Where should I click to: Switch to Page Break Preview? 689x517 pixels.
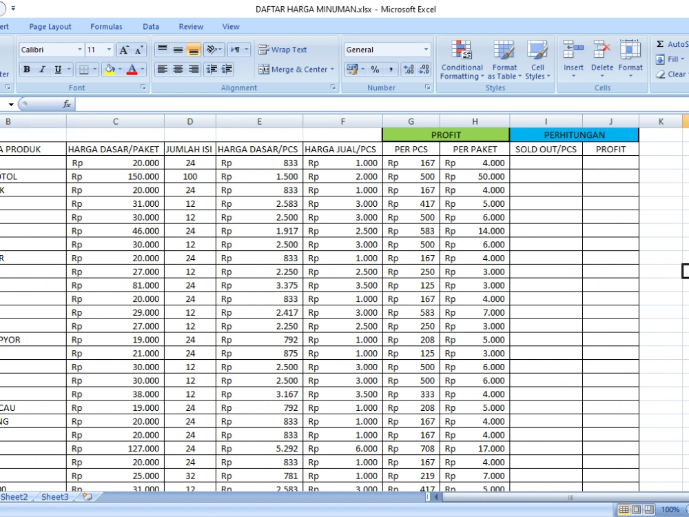pos(648,509)
